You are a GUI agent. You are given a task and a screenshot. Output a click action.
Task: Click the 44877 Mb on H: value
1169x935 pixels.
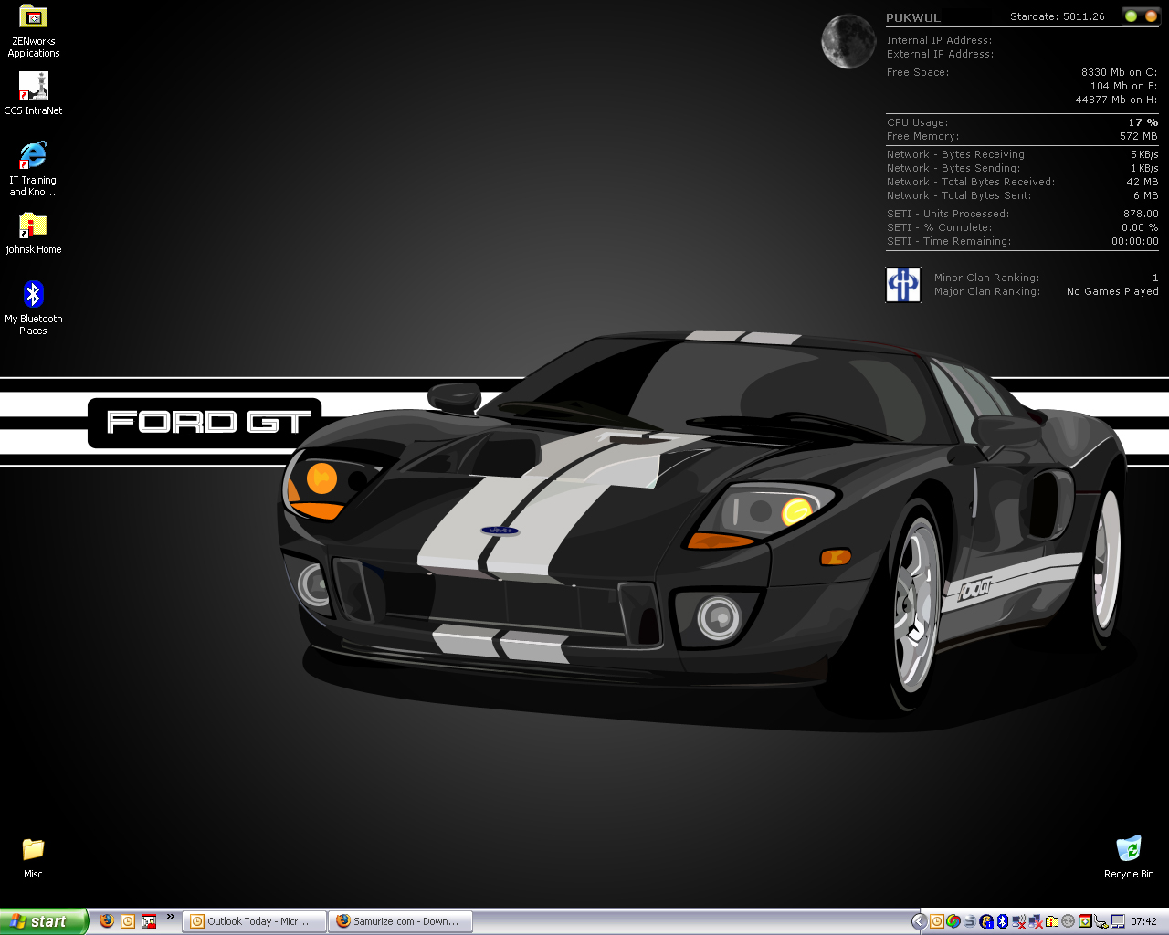tap(1116, 100)
